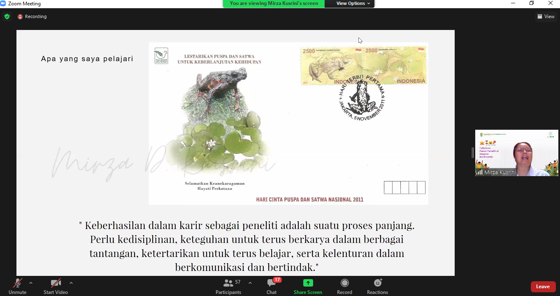
Task: Click the video panel divider handle
Action: coord(473,153)
